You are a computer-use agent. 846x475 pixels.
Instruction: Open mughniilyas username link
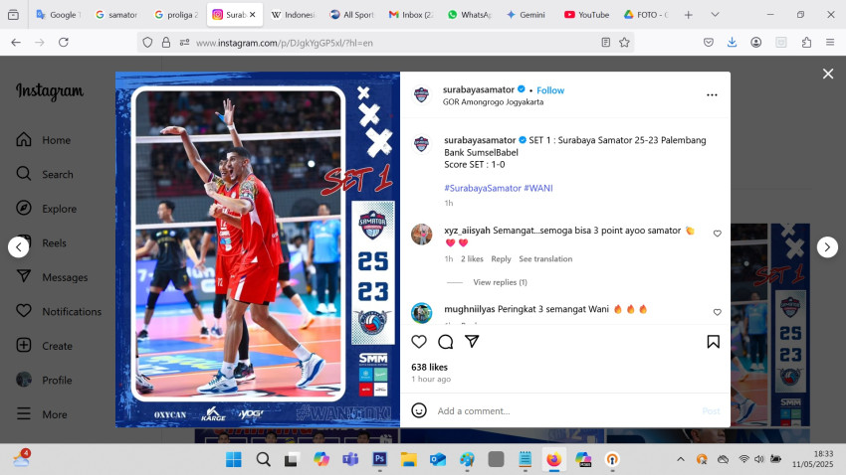tap(470, 309)
